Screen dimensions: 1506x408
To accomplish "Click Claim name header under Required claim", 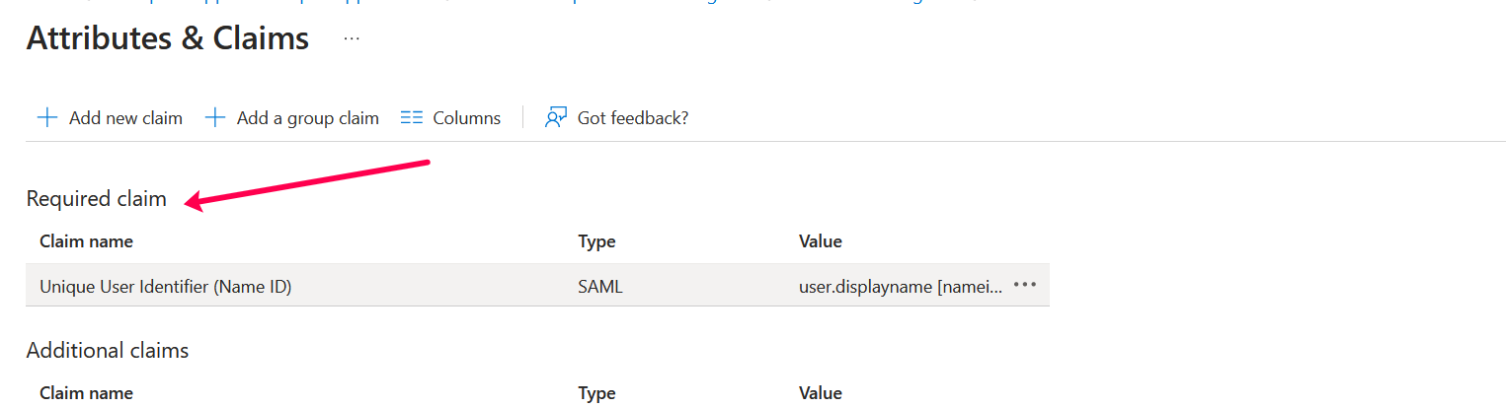I will (86, 241).
